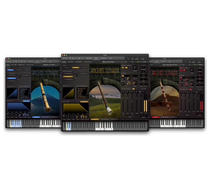This screenshot has width=207, height=187.
Task: Click the Sensitivity curve graph in the center window
Action: tap(69, 93)
